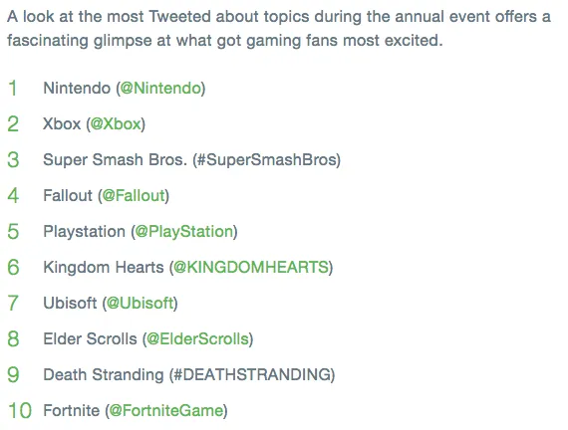Open the @KINGDOMHEARTS handle link
The height and width of the screenshot is (430, 568).
251,267
